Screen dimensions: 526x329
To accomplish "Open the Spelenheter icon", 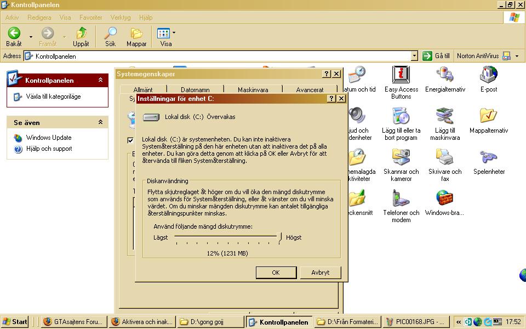I will pyautogui.click(x=489, y=162).
